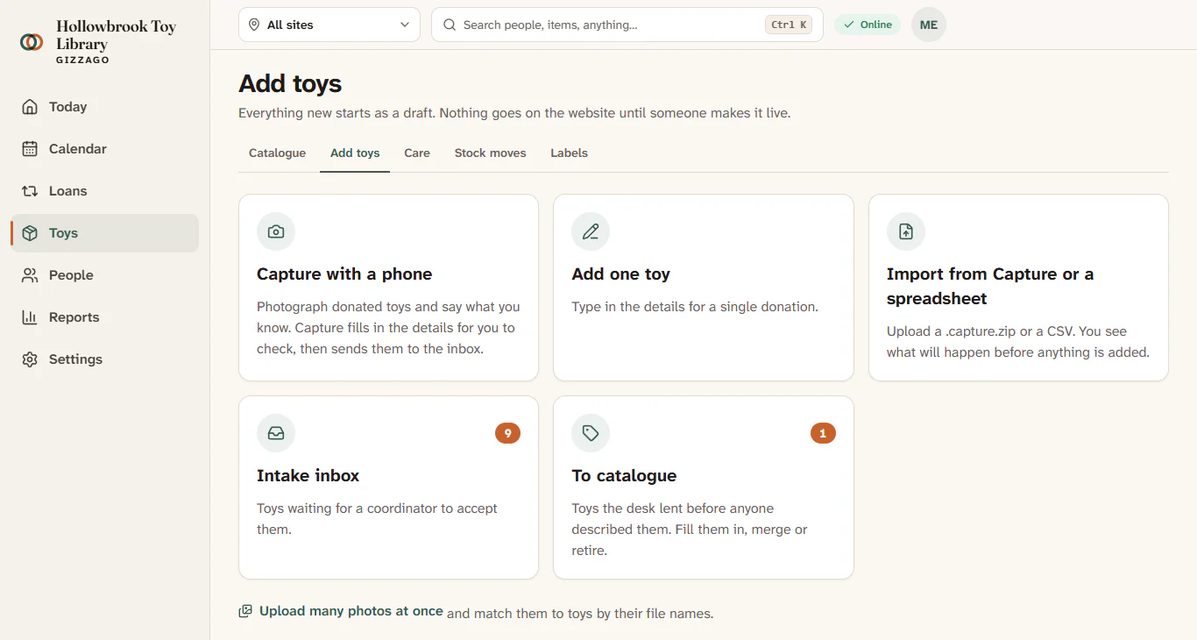Click the inbox tray icon on Intake inbox
Screen dimensions: 1197x640
point(276,433)
